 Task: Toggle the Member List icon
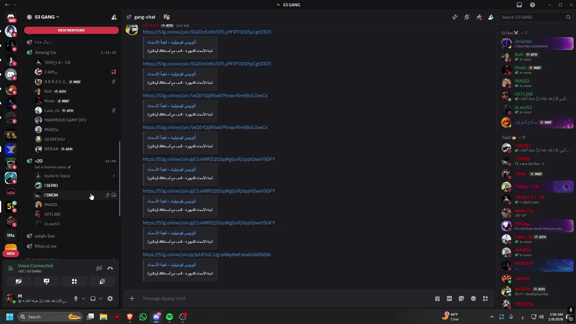[x=491, y=17]
